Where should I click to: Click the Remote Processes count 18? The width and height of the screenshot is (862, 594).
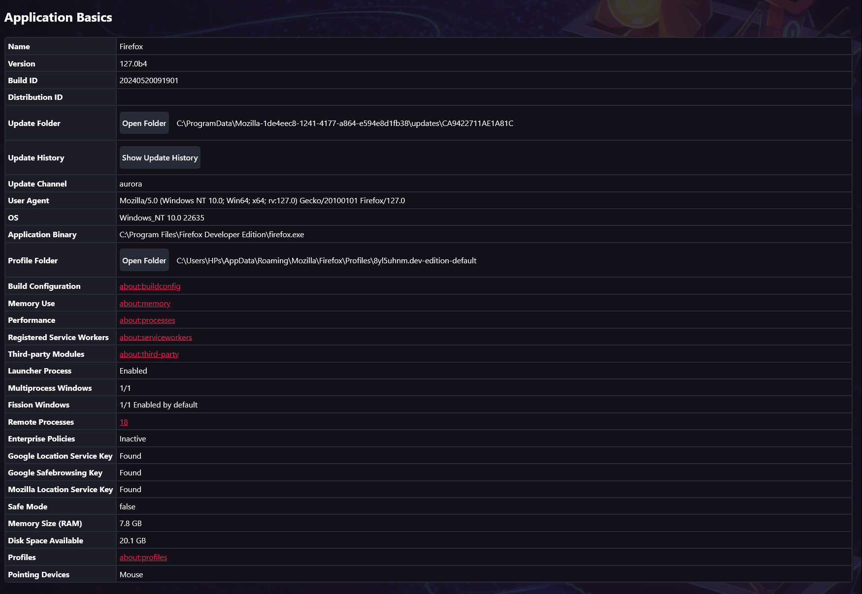[x=124, y=422]
